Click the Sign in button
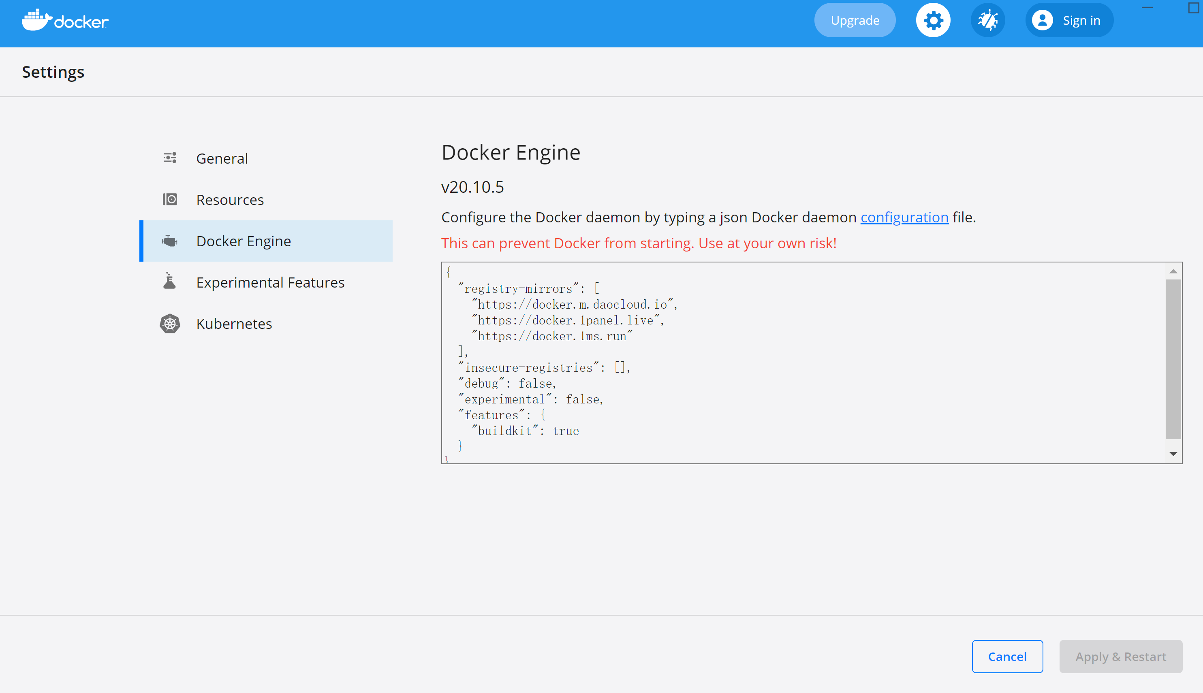Screen dimensions: 1203x693 1069,21
